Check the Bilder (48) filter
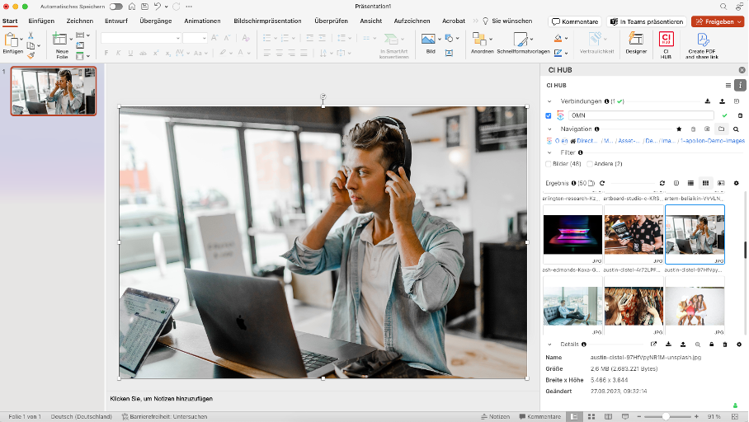 pos(549,164)
